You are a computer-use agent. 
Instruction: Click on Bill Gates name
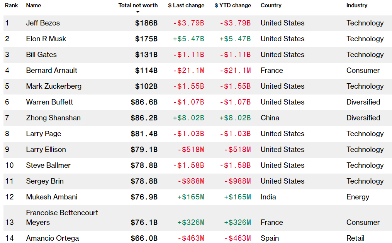pyautogui.click(x=41, y=55)
